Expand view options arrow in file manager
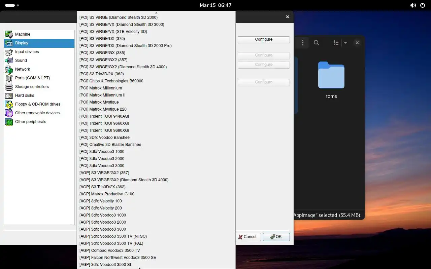The height and width of the screenshot is (269, 431). point(345,43)
